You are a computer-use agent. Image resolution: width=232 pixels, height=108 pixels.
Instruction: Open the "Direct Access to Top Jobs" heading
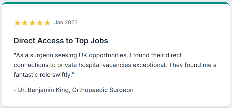pos(61,41)
